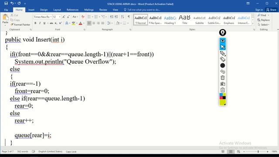Click the Paste clipboard icon
This screenshot has width=279, height=157.
point(5,17)
